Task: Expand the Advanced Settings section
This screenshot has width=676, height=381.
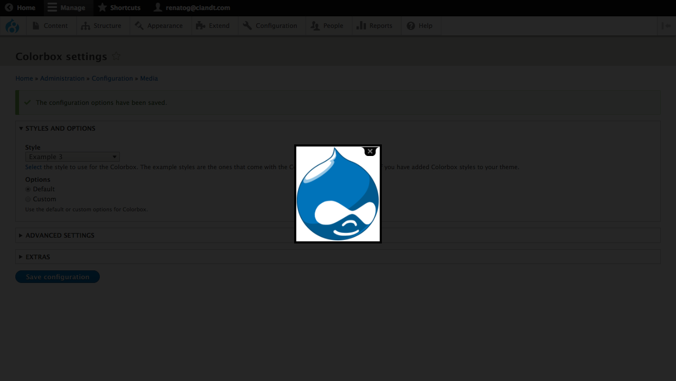Action: pyautogui.click(x=57, y=236)
